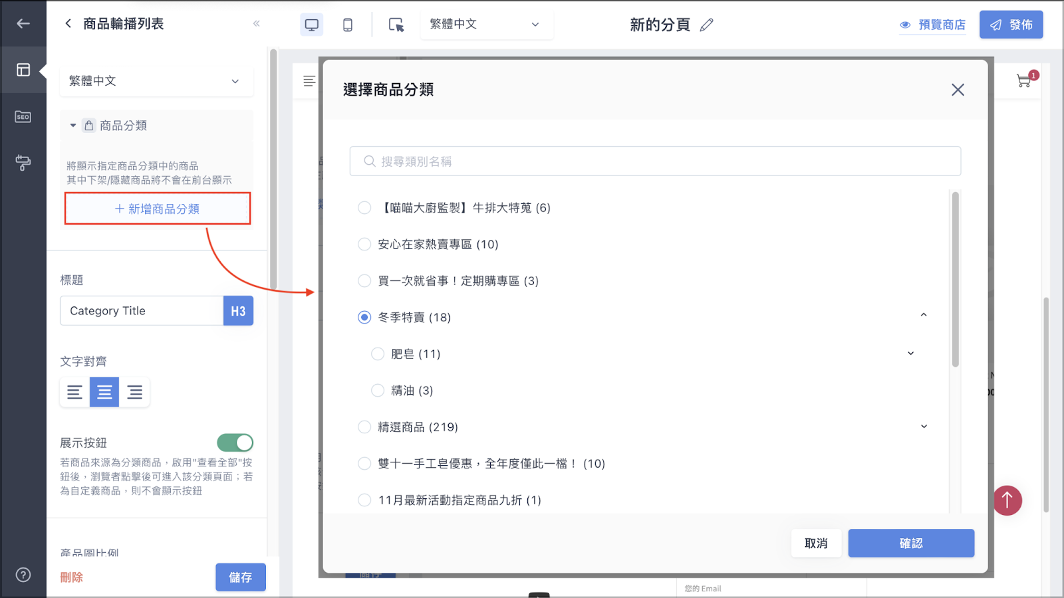
Task: Select 買一次就省事!定期購專區 radio
Action: click(x=364, y=281)
